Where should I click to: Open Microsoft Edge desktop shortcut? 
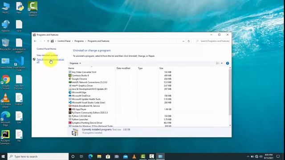tap(5, 119)
